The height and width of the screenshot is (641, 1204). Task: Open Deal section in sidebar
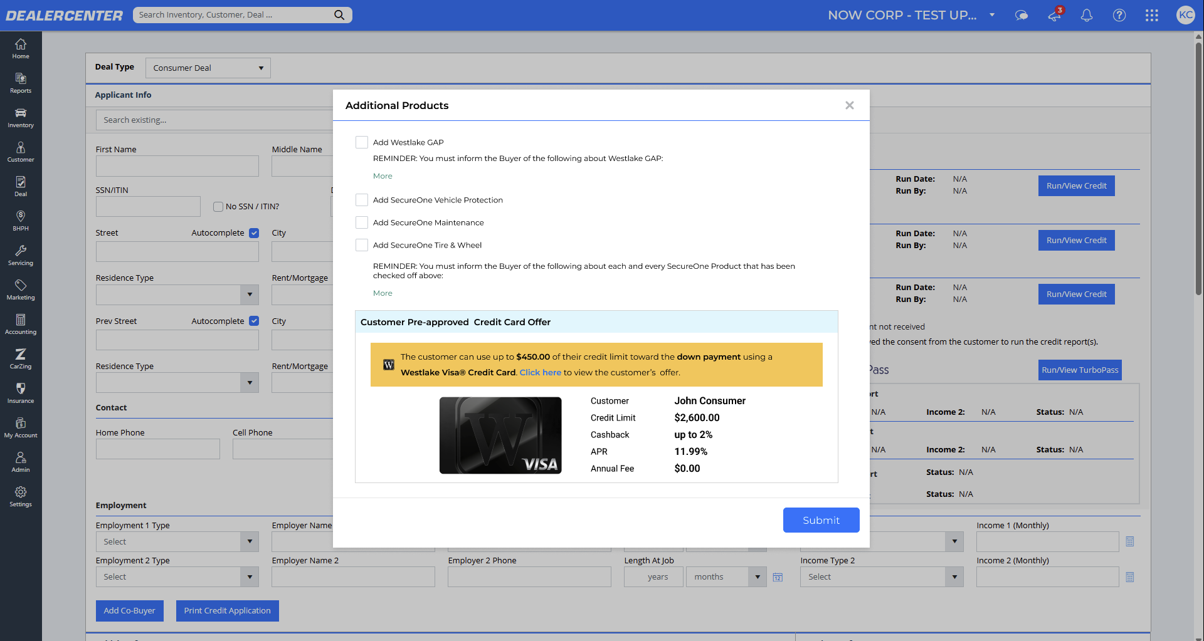tap(21, 187)
